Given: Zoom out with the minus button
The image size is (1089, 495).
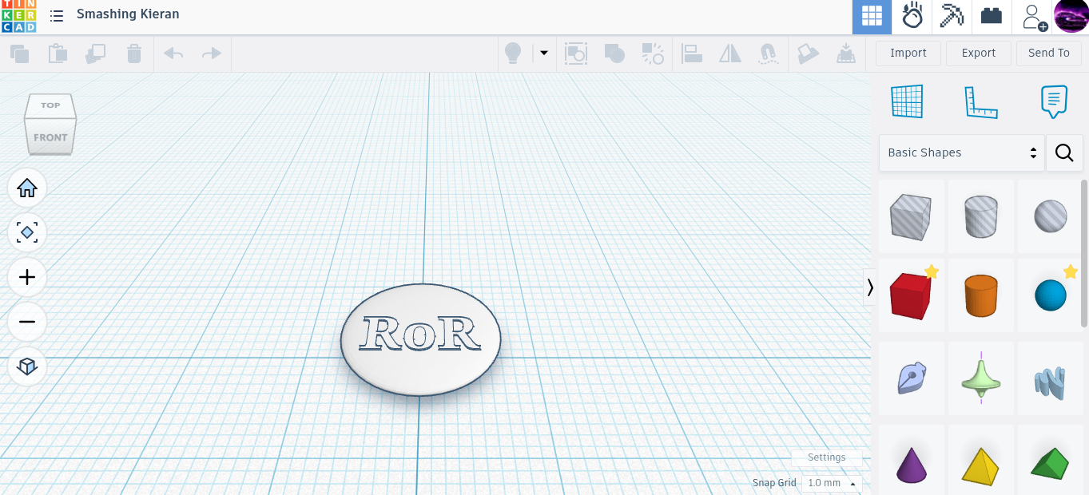Looking at the screenshot, I should (x=27, y=322).
